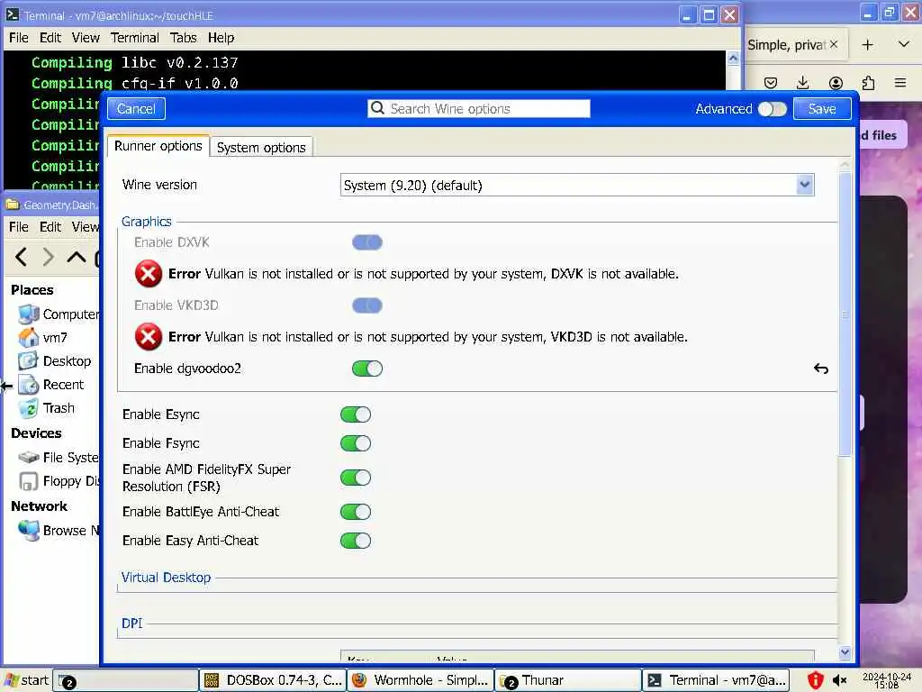
Task: Toggle Enable DXVK switch
Action: pos(367,242)
